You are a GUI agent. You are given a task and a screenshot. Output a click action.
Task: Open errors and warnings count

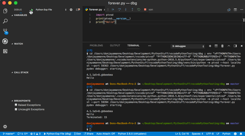35,134
